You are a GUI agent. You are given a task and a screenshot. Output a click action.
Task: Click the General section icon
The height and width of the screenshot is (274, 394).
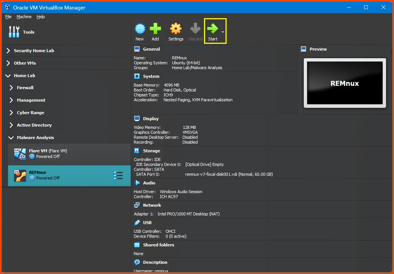coord(137,49)
